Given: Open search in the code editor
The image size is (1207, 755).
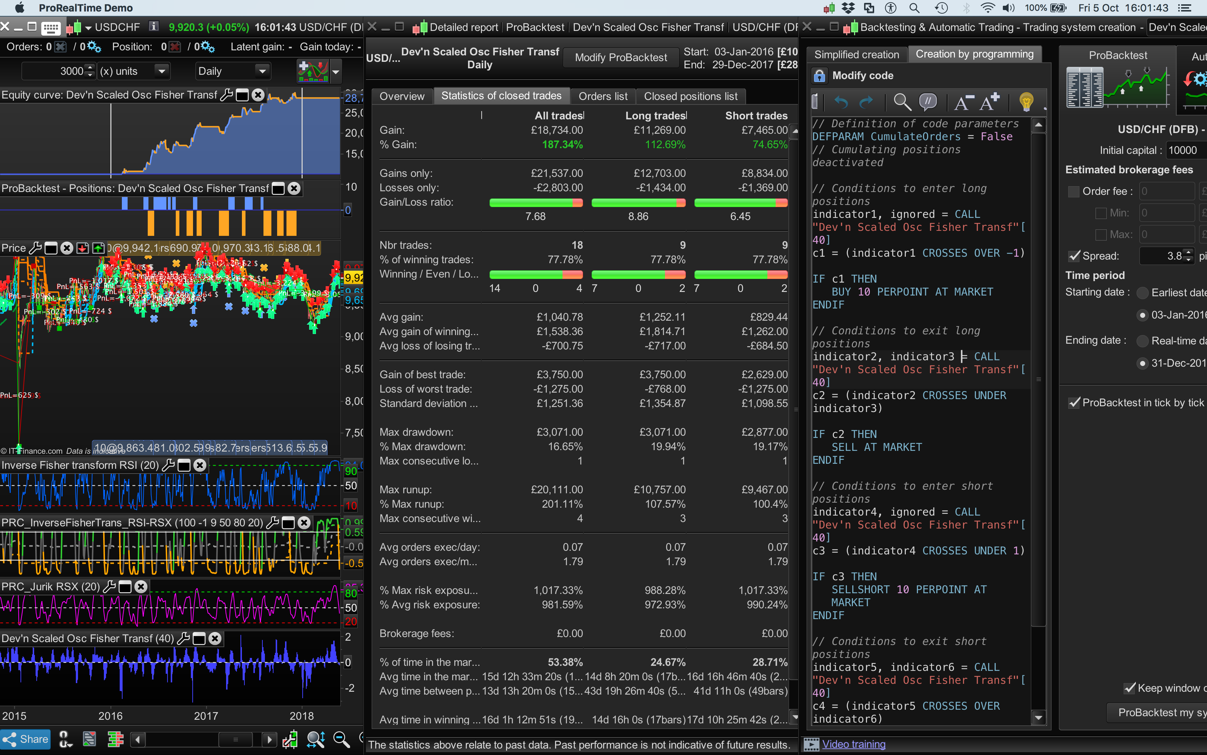Looking at the screenshot, I should pyautogui.click(x=901, y=102).
